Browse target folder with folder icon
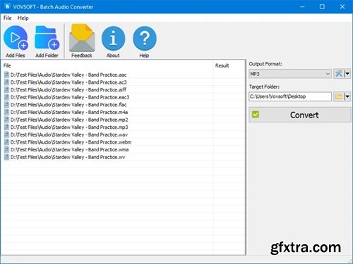 (x=339, y=96)
